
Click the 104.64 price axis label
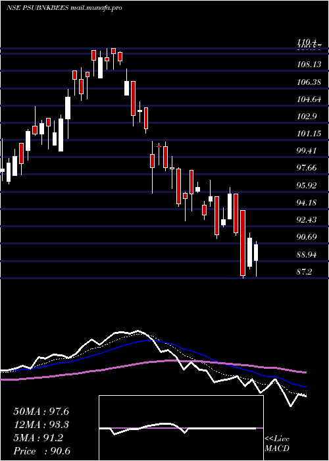click(309, 99)
